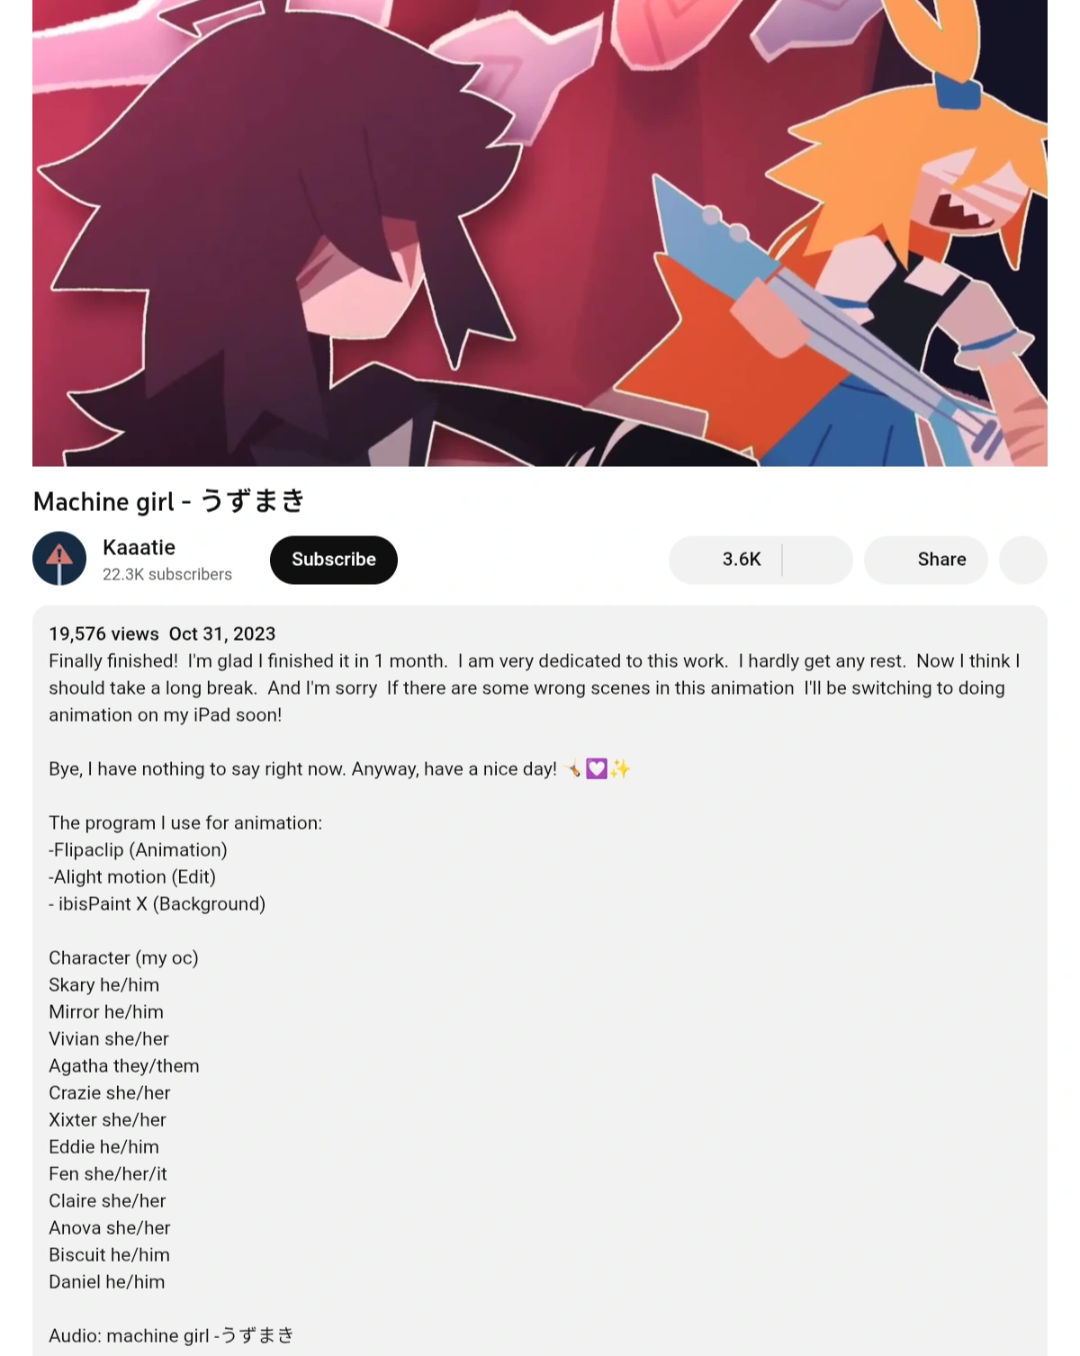Open the Kaaatie channel avatar

tap(59, 559)
